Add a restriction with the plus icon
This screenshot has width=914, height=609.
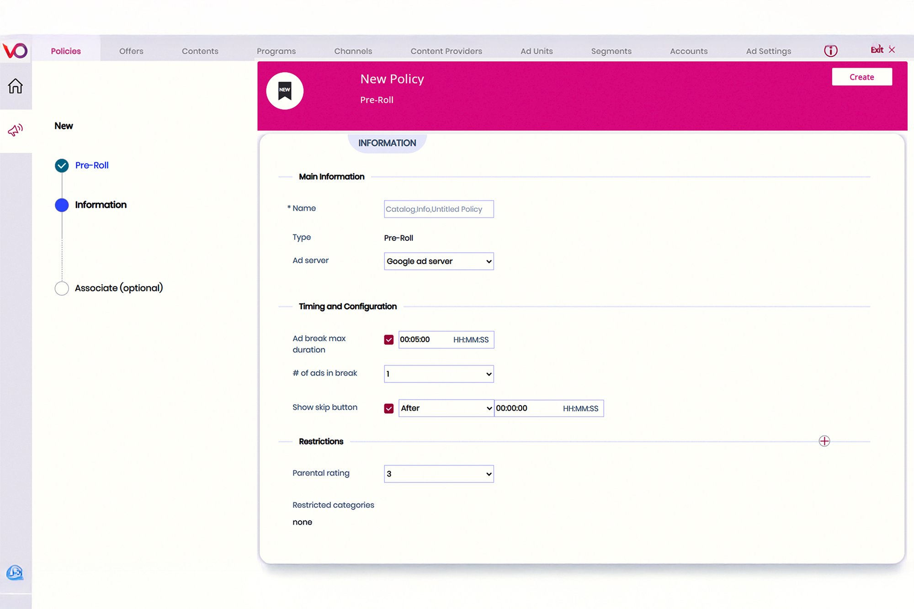point(824,441)
